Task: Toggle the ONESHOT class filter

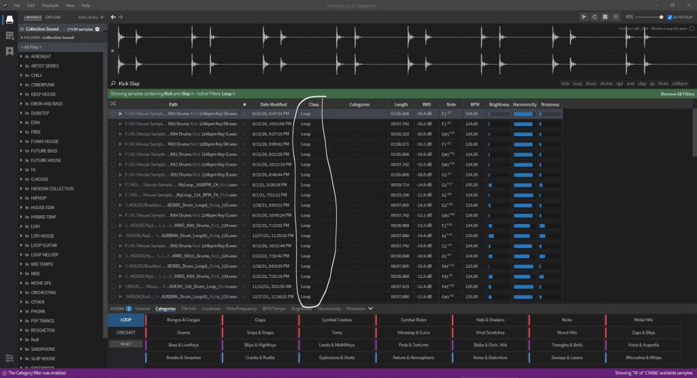Action: pos(126,332)
